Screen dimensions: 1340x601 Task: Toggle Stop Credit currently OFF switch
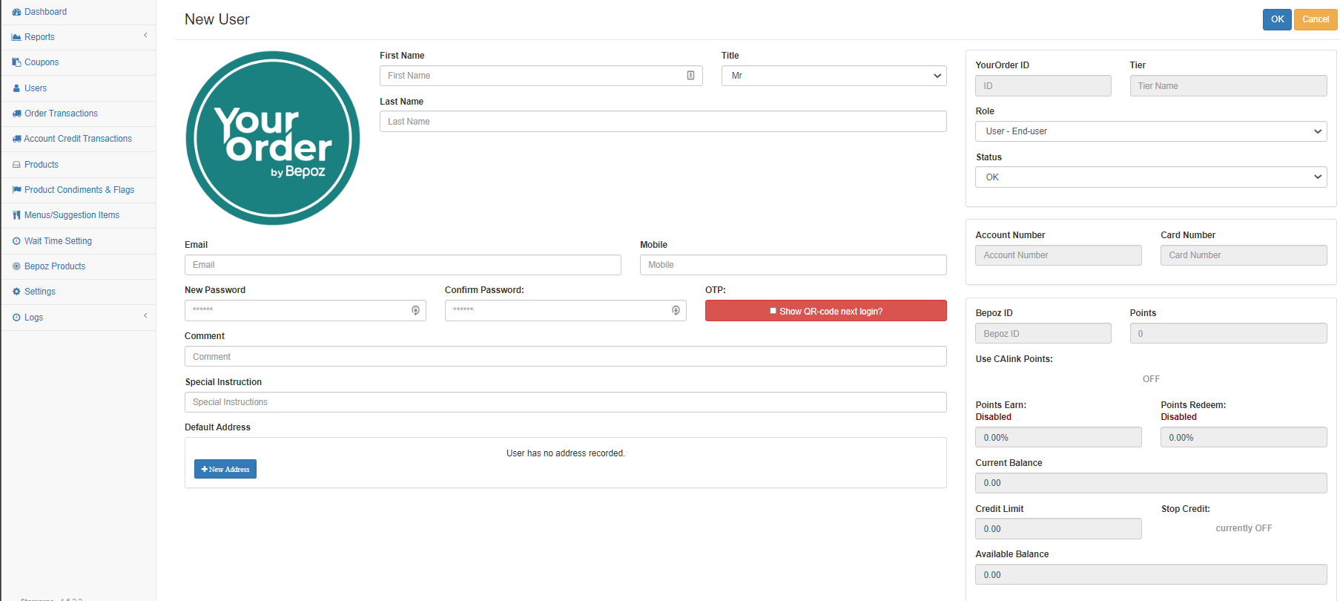coord(1243,528)
